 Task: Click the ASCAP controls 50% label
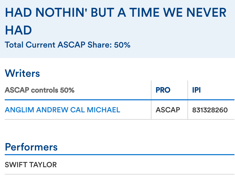[39, 90]
